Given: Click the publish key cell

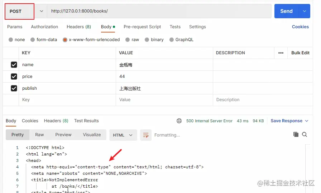Looking at the screenshot, I should (x=67, y=88).
